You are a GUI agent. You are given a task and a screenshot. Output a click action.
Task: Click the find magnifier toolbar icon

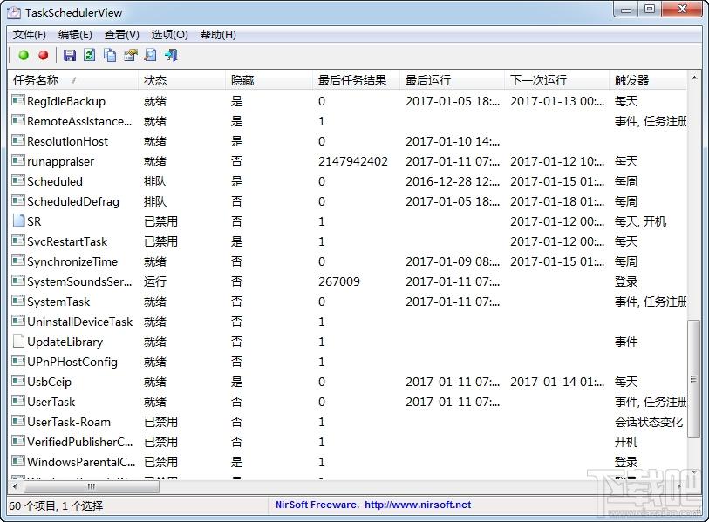151,55
